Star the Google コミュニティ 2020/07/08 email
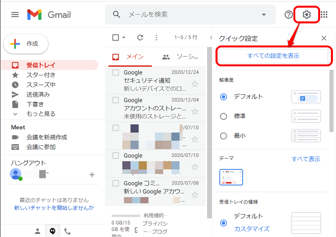 pos(195,195)
